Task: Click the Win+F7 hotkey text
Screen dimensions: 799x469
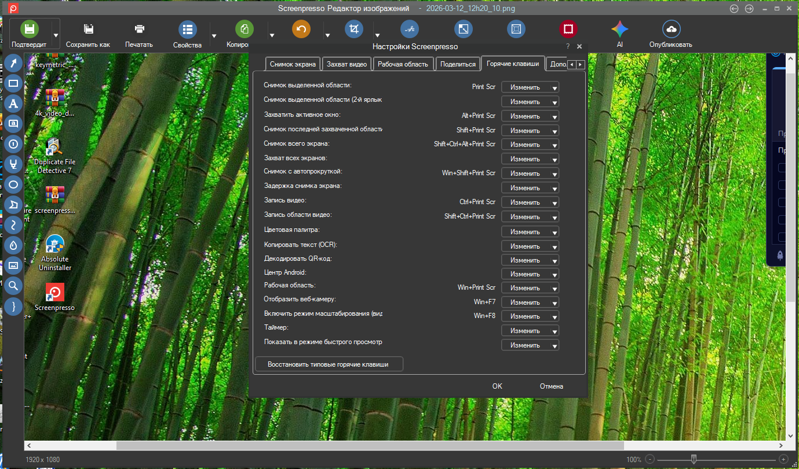Action: [x=484, y=302]
